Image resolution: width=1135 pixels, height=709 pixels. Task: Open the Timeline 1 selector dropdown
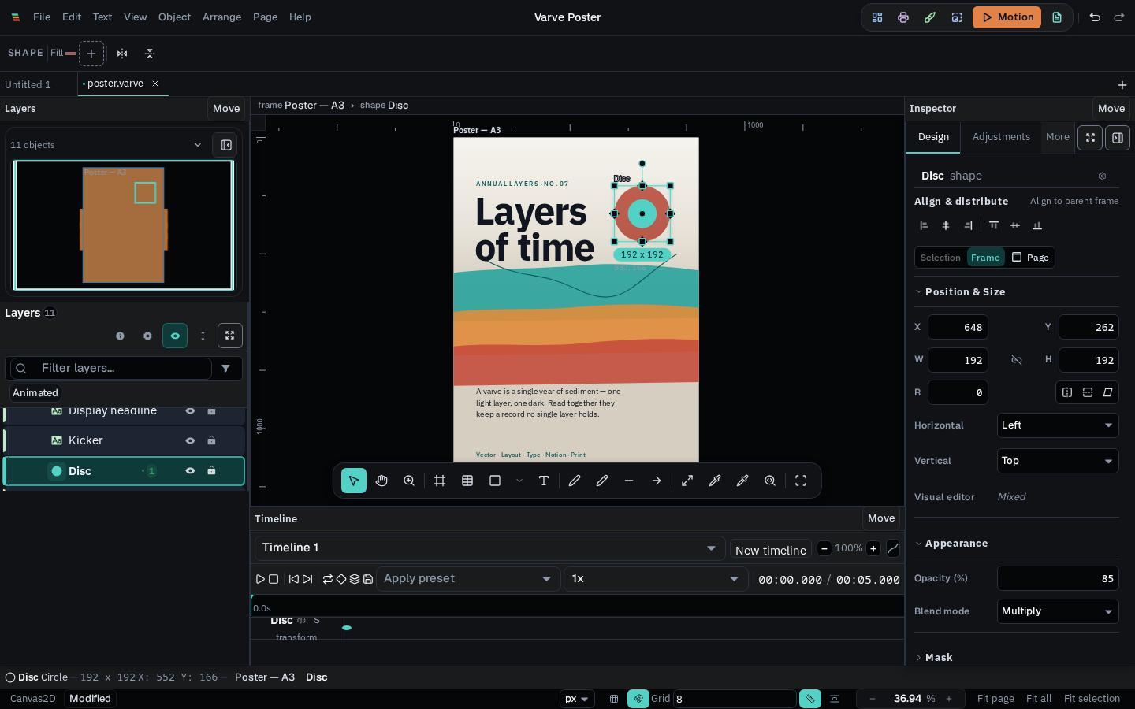click(x=489, y=548)
